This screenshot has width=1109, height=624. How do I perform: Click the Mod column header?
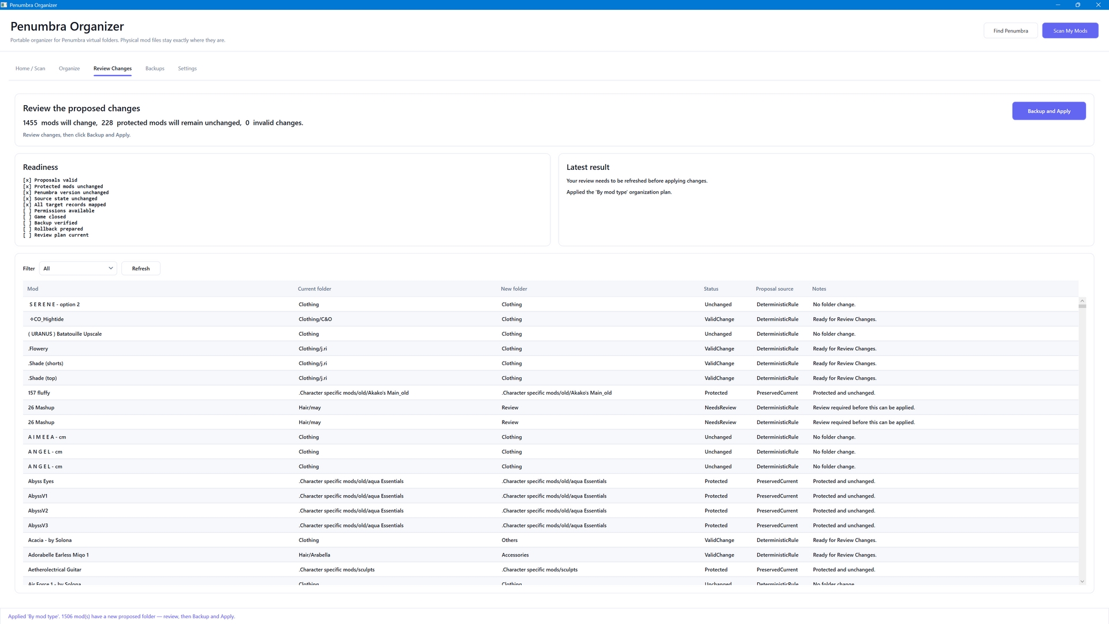pyautogui.click(x=33, y=289)
